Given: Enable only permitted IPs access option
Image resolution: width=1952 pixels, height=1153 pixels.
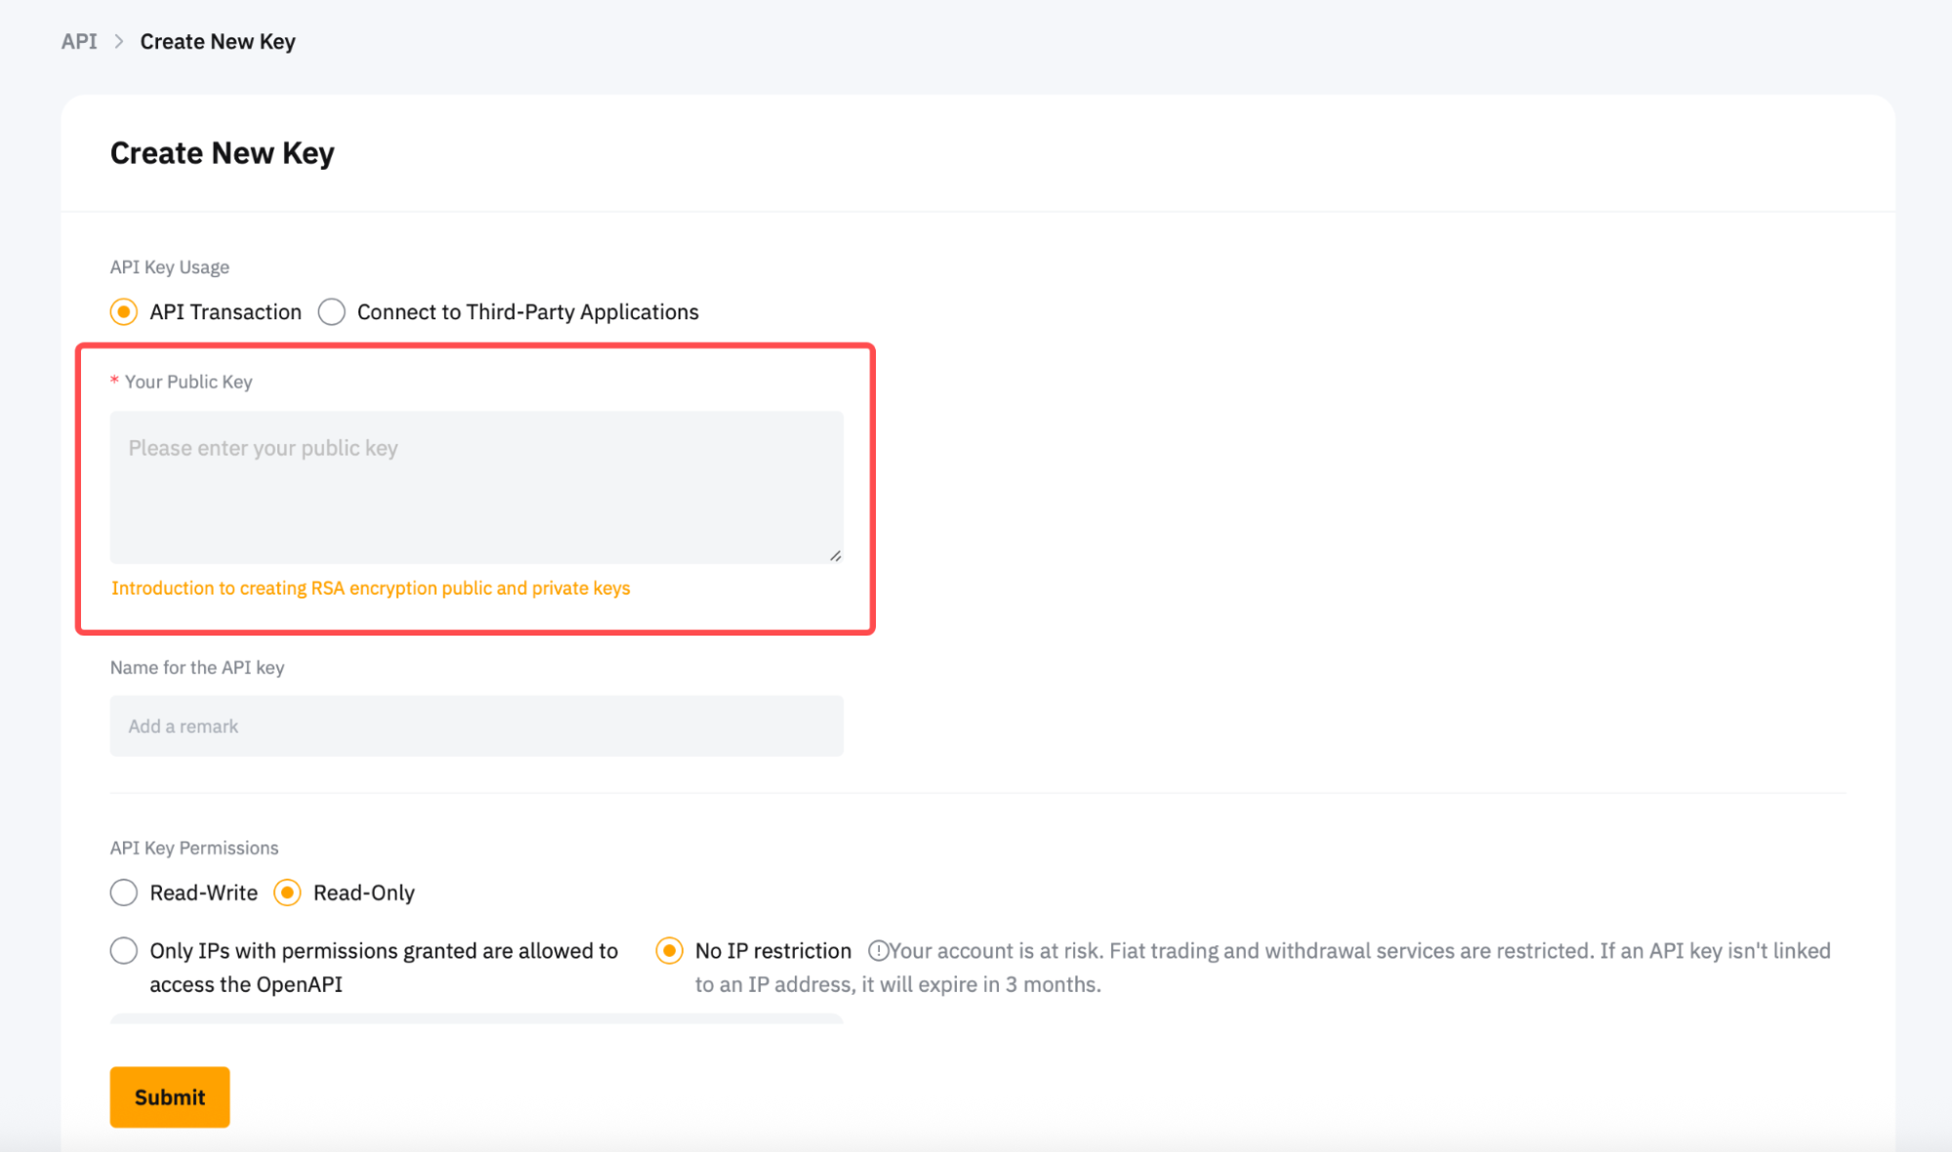Looking at the screenshot, I should [x=124, y=951].
